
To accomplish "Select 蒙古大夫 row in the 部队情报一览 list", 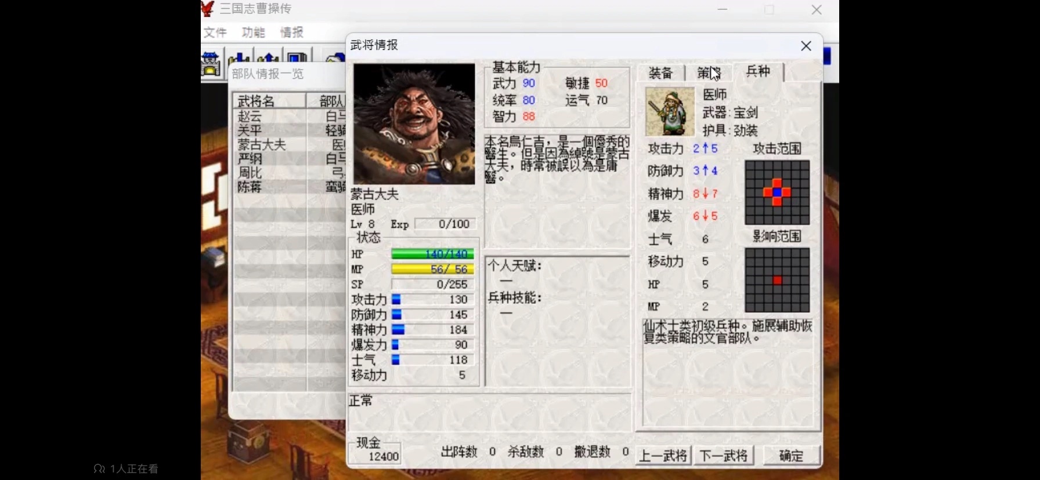I will [289, 144].
